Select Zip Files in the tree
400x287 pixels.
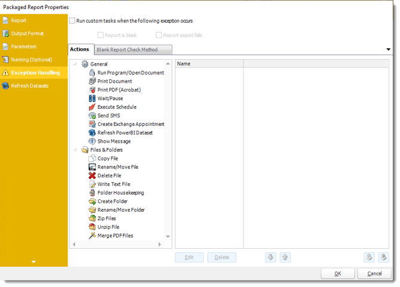107,218
